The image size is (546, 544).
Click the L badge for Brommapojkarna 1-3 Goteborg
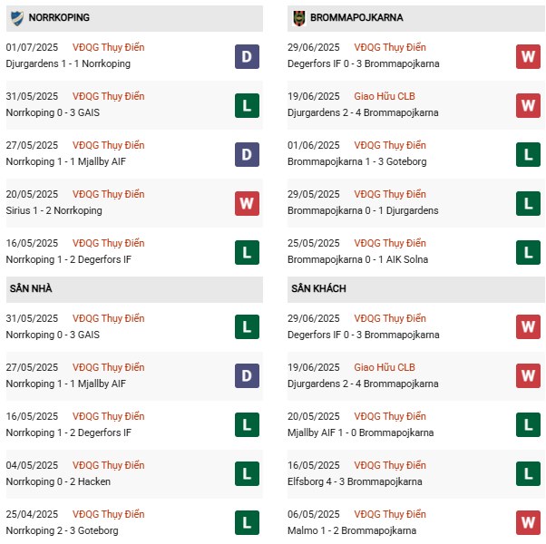click(x=529, y=154)
